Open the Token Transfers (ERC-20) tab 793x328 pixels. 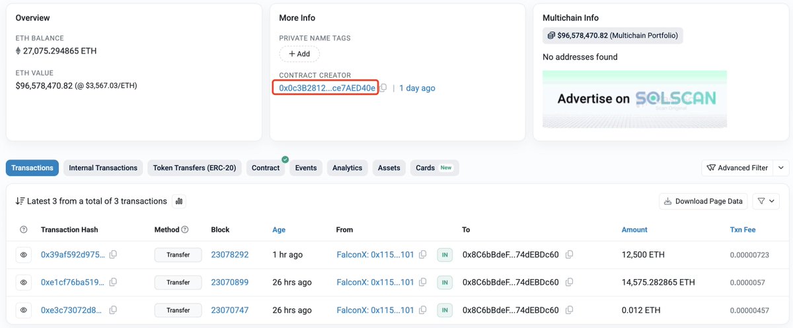coord(195,168)
